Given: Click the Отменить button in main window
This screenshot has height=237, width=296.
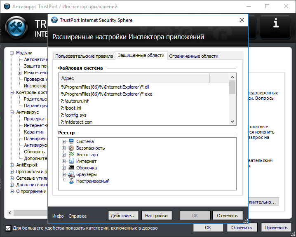Looking at the screenshot, I should [x=242, y=228].
